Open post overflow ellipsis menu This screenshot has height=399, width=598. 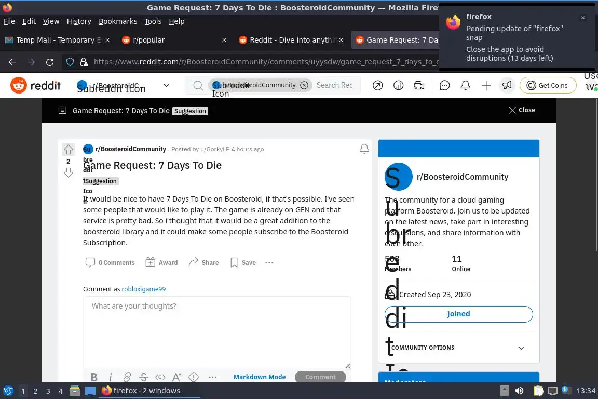coord(269,263)
